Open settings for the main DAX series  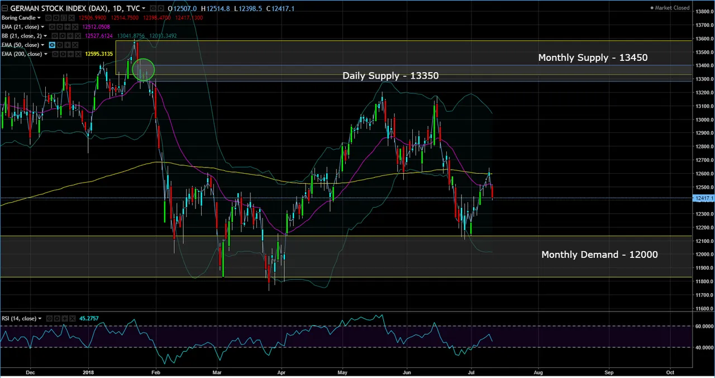tap(161, 8)
